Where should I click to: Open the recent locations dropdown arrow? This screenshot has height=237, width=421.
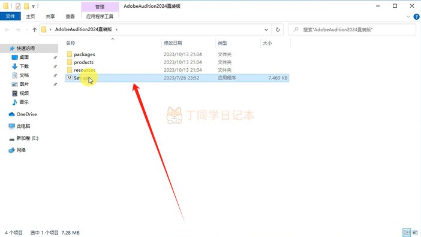click(26, 30)
